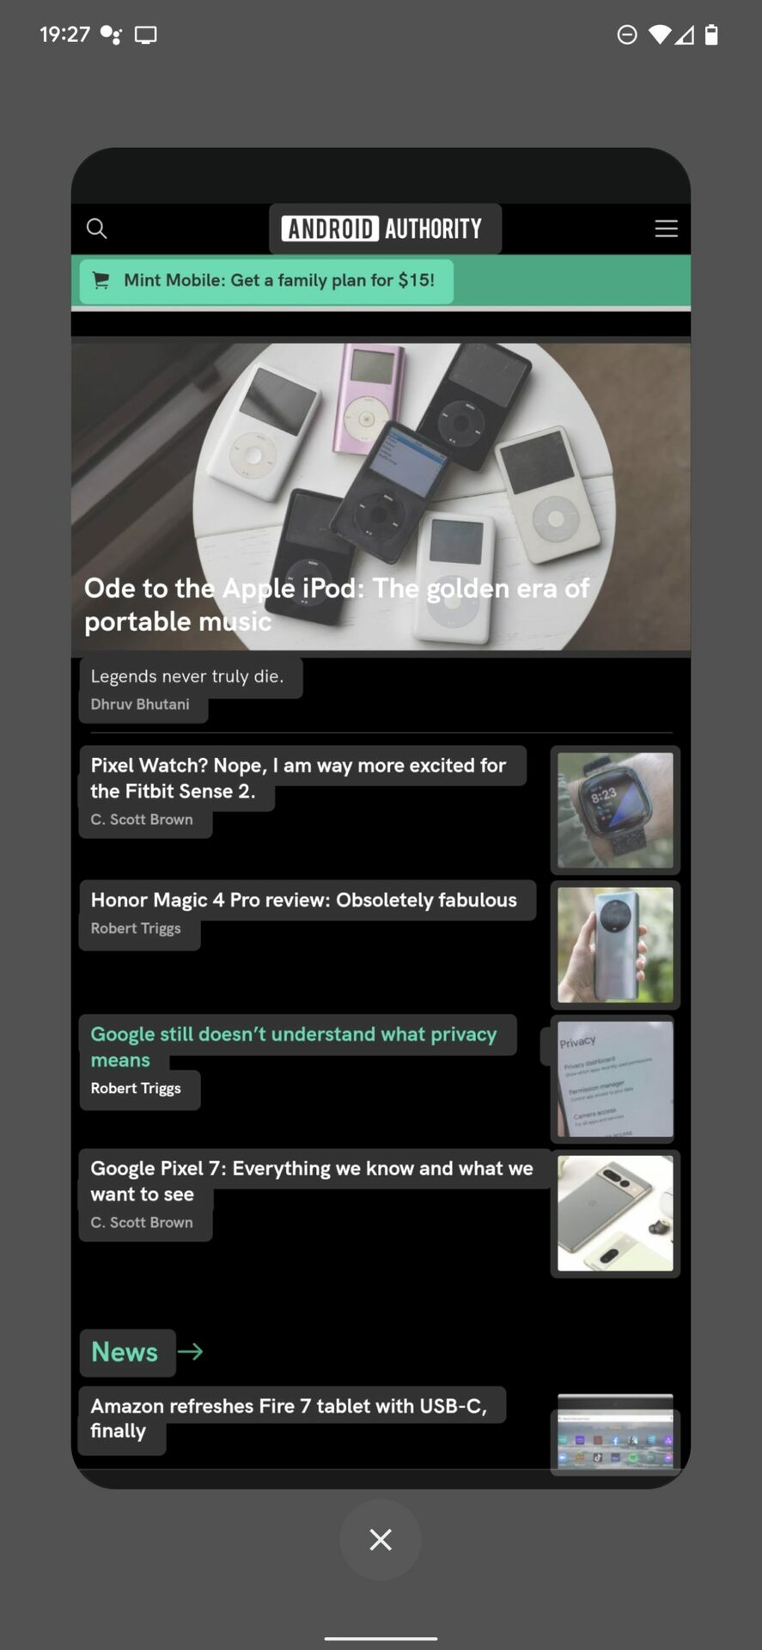Screen dimensions: 762x1650
Task: Tap the Wi-Fi status bar icon
Action: click(x=659, y=34)
